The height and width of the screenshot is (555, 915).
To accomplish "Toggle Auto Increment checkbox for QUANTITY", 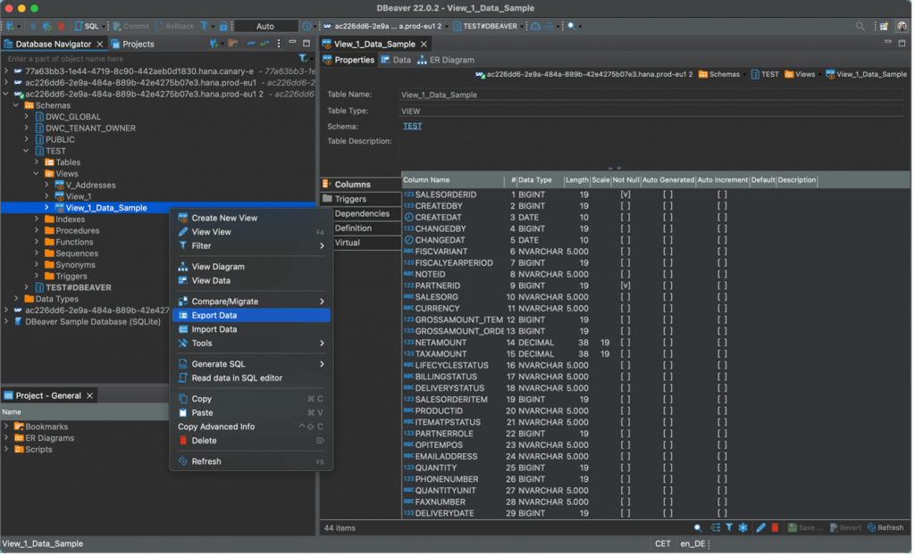I will coord(722,468).
